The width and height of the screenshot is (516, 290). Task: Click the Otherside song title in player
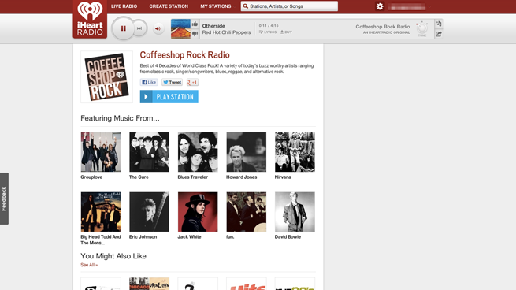pyautogui.click(x=213, y=26)
